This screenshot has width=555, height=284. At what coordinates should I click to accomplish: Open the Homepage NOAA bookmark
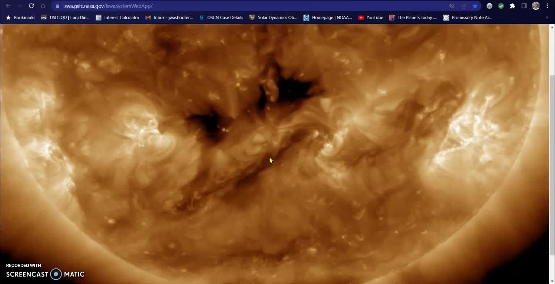pyautogui.click(x=328, y=17)
